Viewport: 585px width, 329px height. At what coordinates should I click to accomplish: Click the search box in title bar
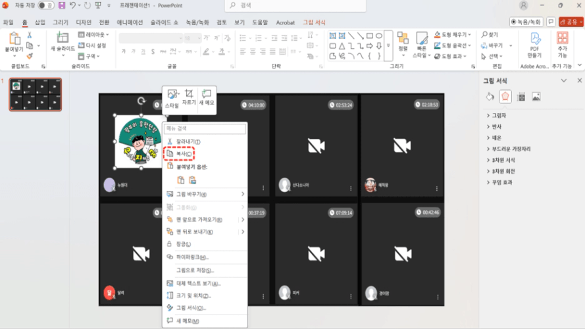[x=295, y=5]
